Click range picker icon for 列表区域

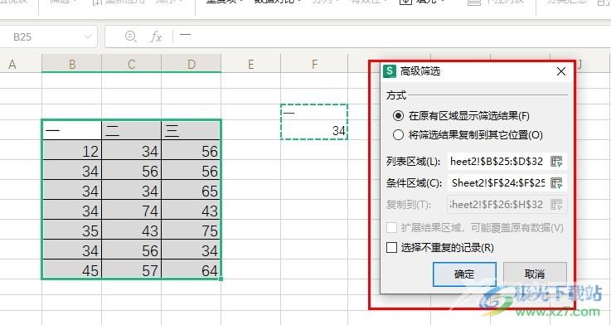[x=556, y=162]
